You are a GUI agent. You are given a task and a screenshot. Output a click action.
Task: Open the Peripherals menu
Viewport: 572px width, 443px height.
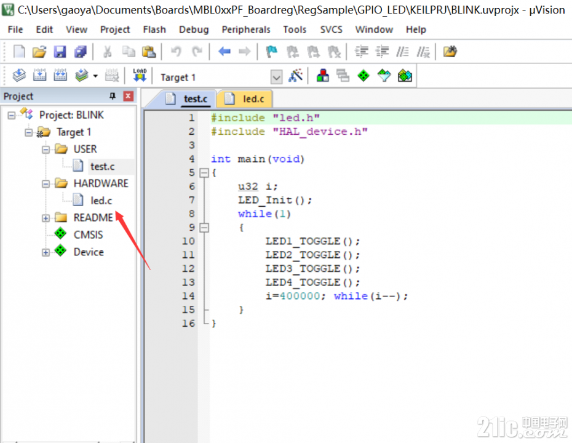[246, 30]
